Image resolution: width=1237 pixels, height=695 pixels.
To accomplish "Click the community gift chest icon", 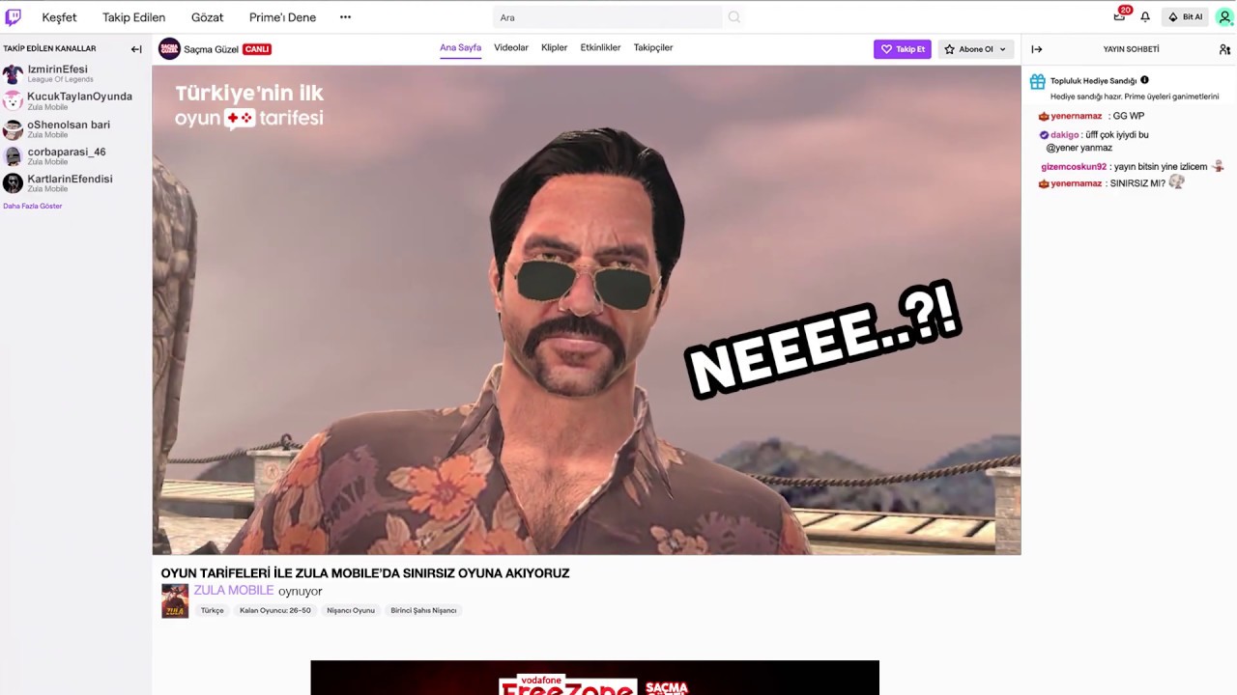I will (1037, 82).
